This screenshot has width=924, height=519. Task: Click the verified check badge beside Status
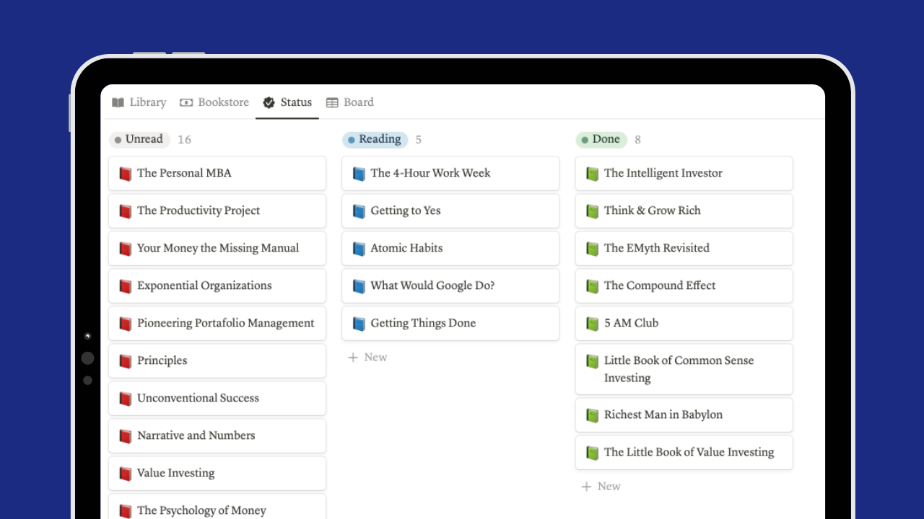(269, 102)
